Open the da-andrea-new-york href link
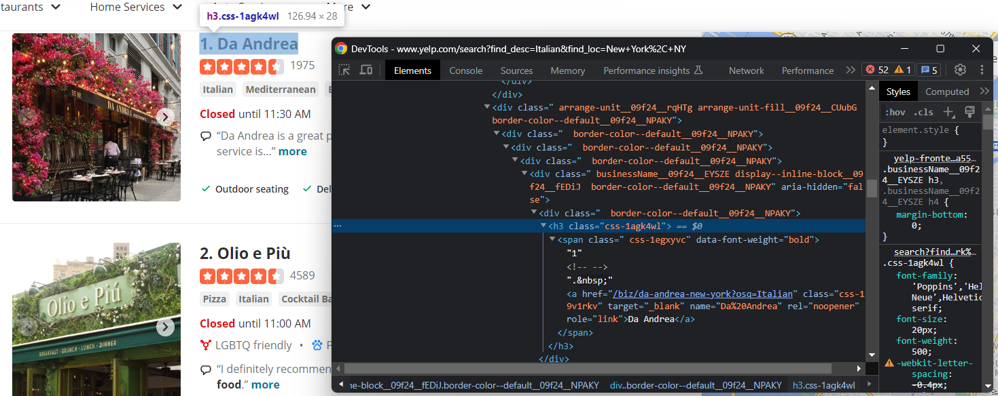The height and width of the screenshot is (396, 998). [x=703, y=294]
